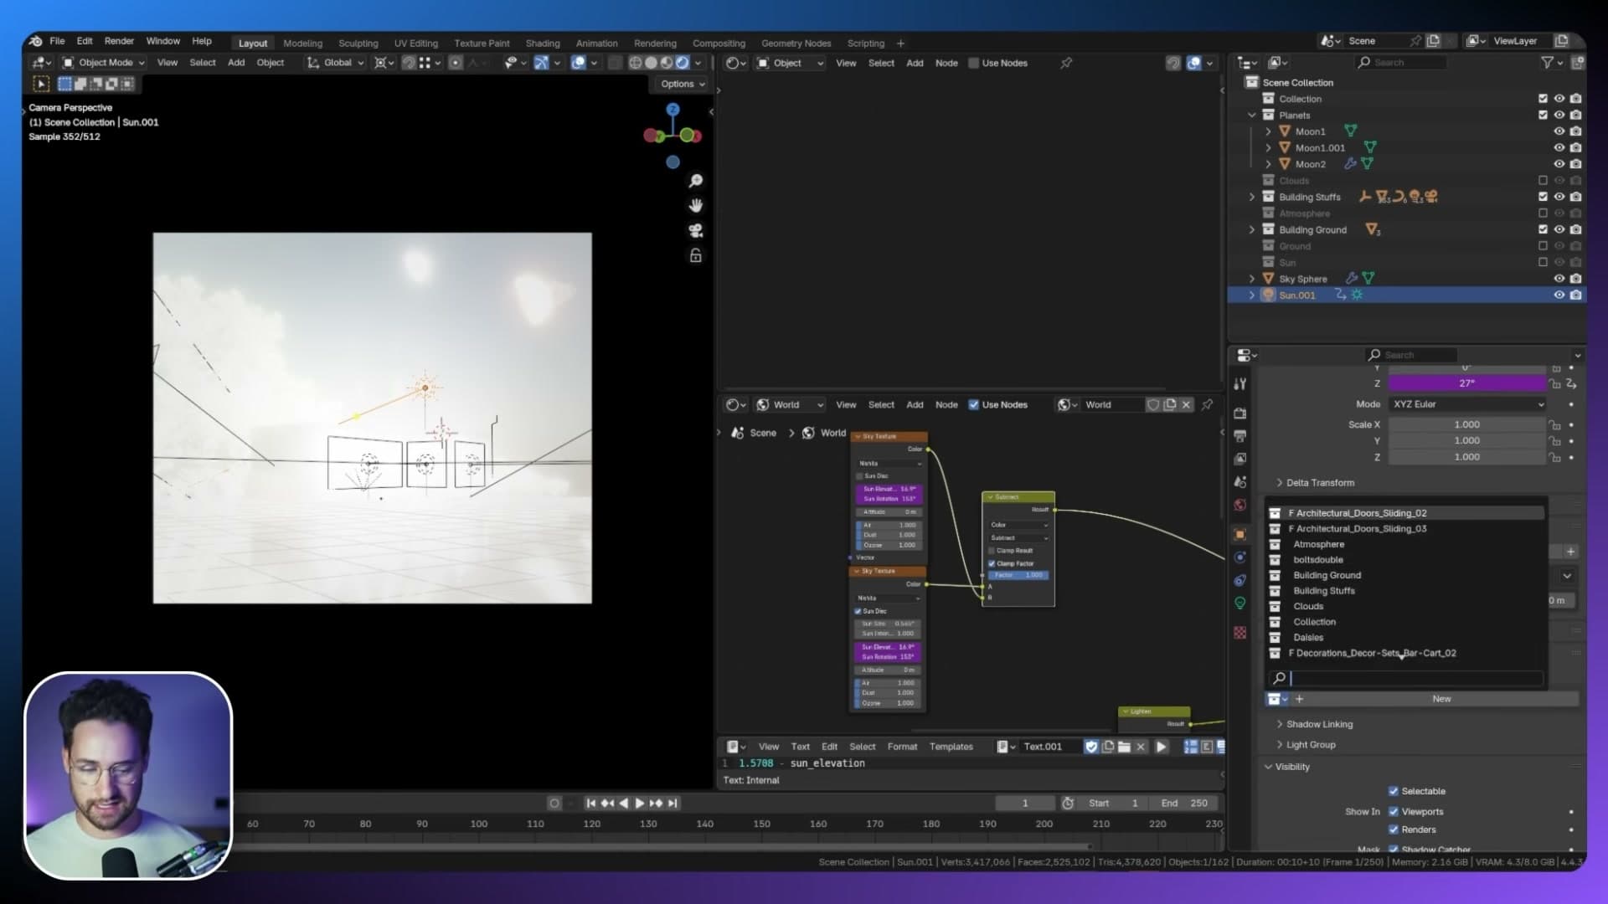
Task: Toggle Show In Renders checkbox
Action: click(x=1394, y=830)
